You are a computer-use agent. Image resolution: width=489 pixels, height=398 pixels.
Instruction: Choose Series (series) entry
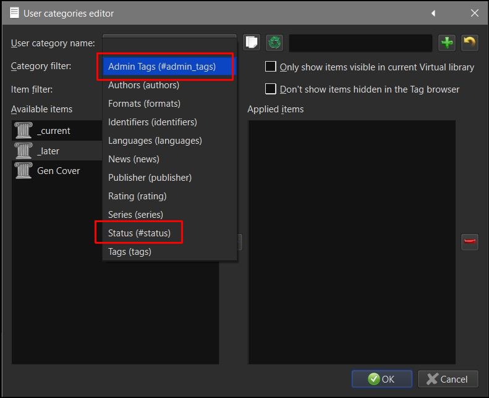coord(169,214)
